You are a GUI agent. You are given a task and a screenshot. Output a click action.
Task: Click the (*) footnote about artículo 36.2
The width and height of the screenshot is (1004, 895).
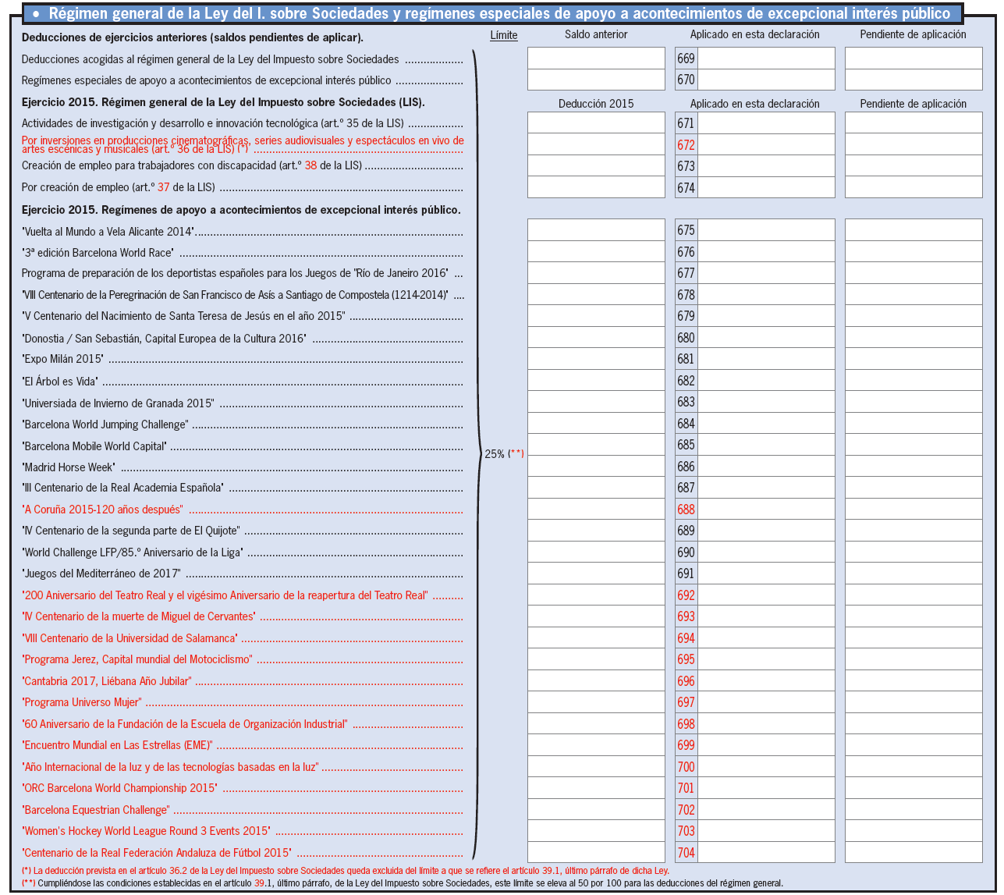point(346,871)
